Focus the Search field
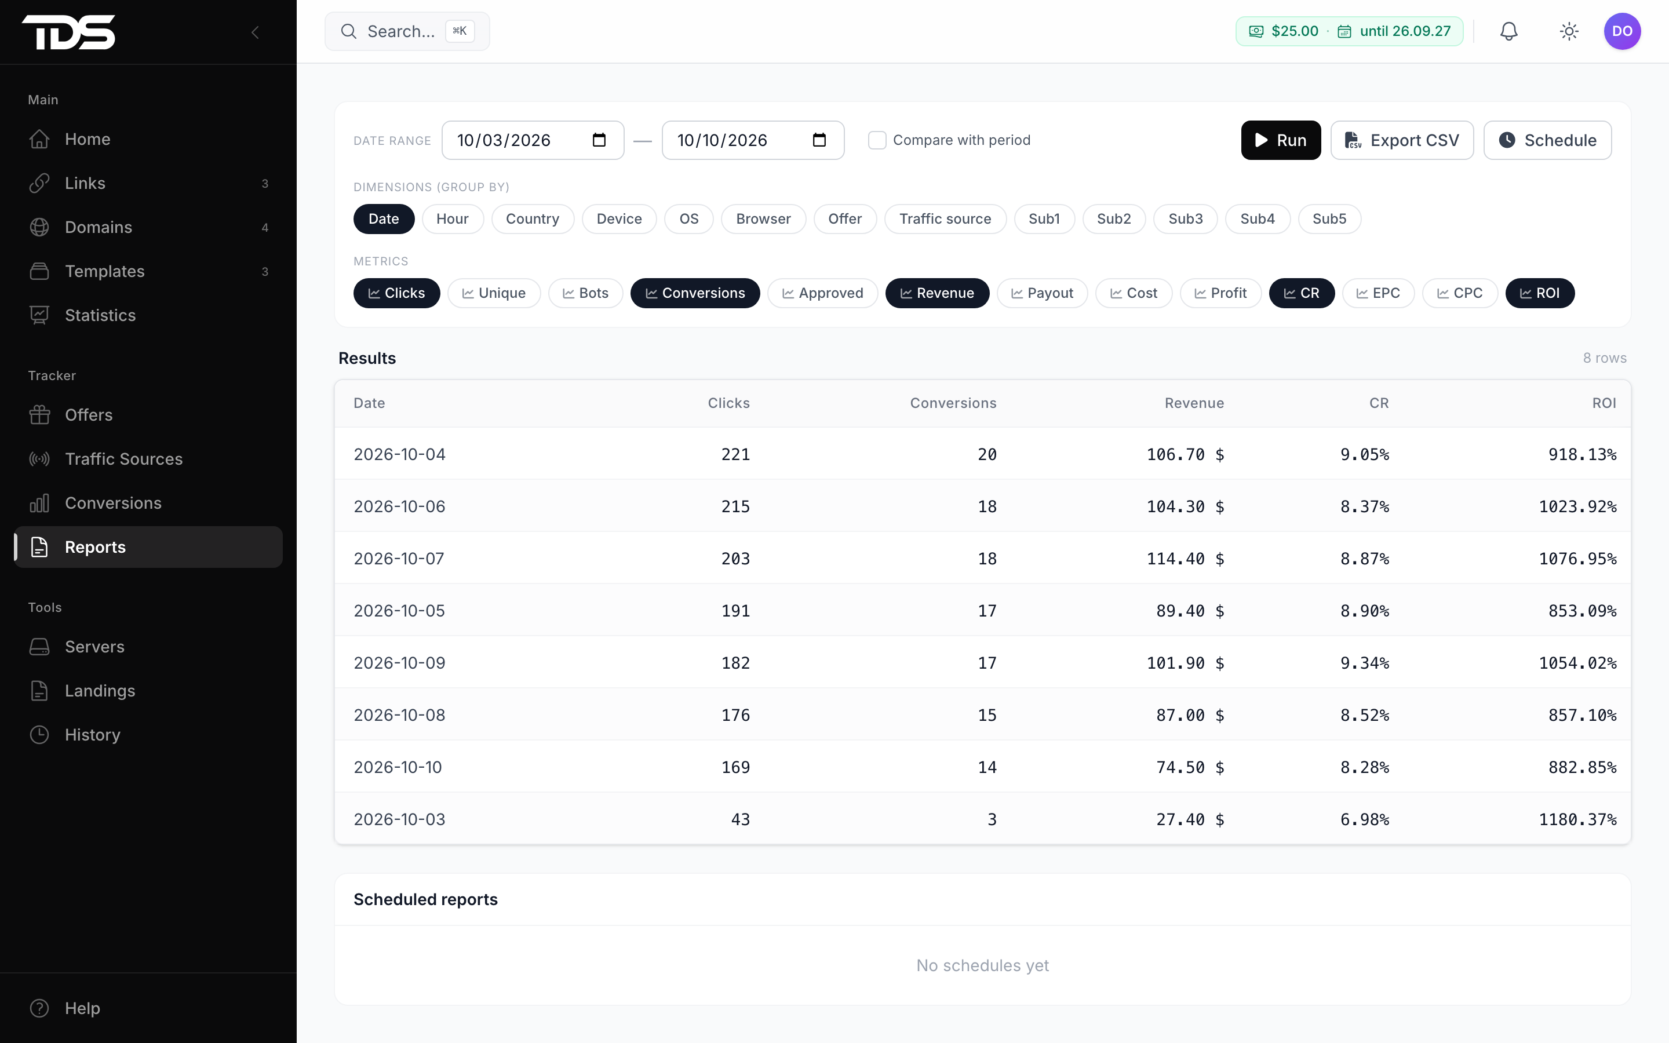The width and height of the screenshot is (1669, 1043). point(407,31)
